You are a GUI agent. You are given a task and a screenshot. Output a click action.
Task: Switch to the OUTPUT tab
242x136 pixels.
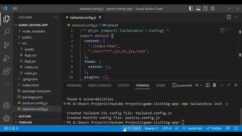[x=123, y=85]
